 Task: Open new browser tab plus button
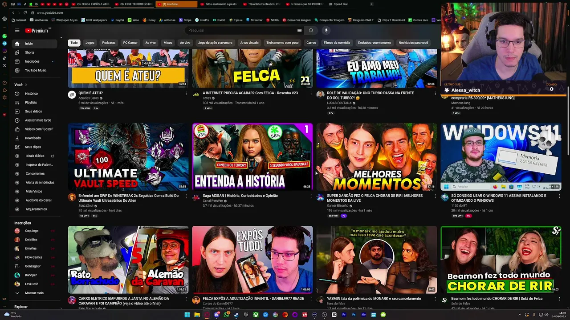pos(371,4)
